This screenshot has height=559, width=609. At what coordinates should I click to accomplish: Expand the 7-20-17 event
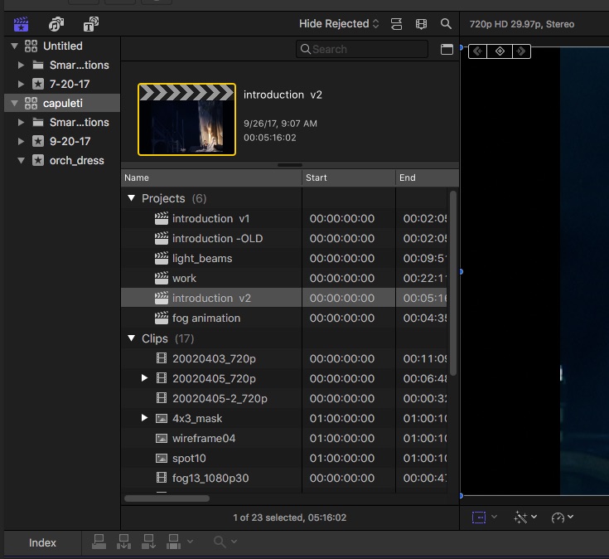(21, 84)
